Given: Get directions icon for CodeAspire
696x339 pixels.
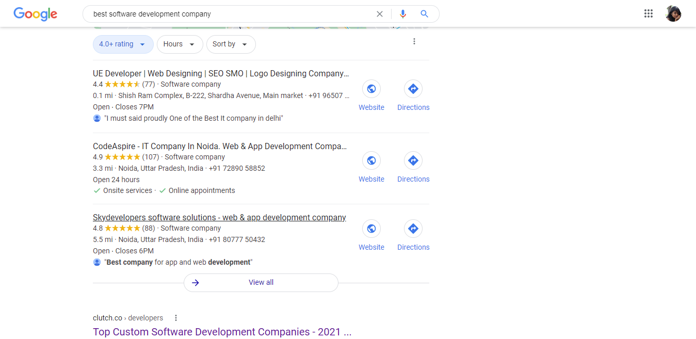Looking at the screenshot, I should [413, 160].
